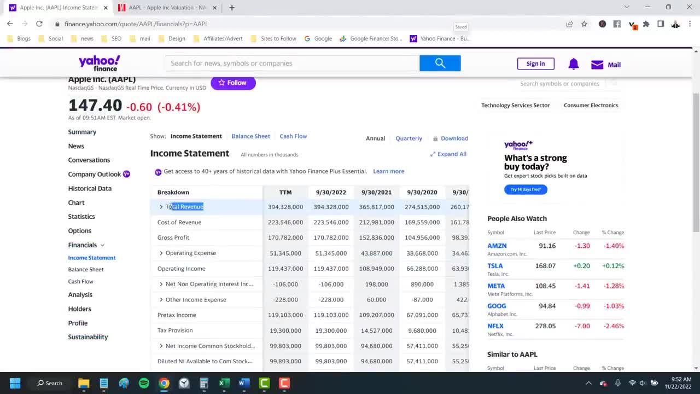Switch to Balance Sheet tab
This screenshot has height=394, width=700.
click(250, 136)
